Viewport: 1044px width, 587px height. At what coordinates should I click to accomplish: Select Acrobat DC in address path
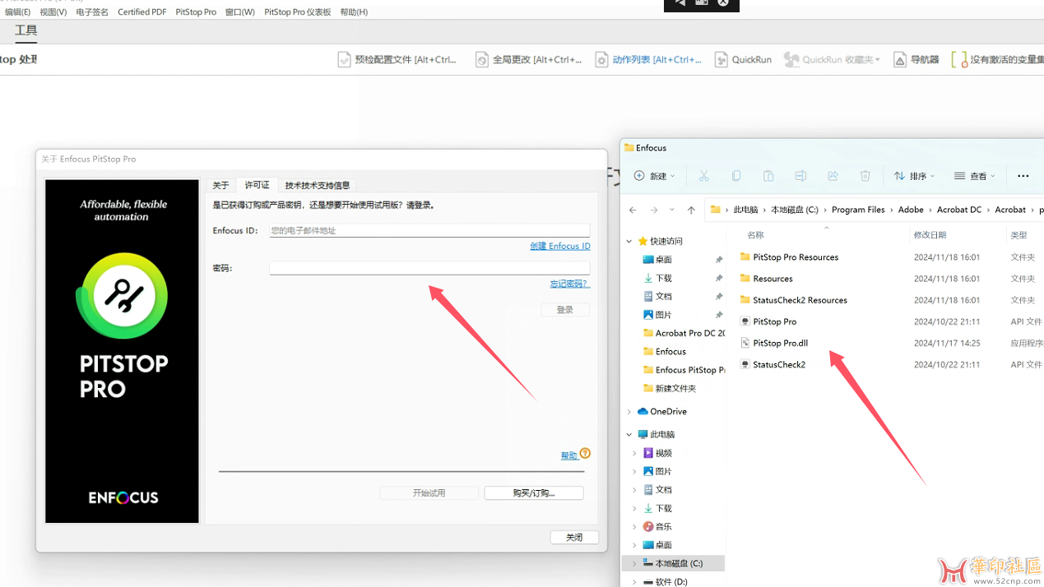coord(959,210)
